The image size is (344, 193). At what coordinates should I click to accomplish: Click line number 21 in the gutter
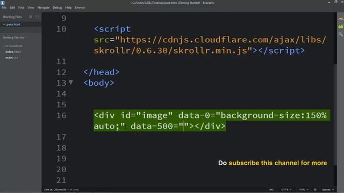click(x=61, y=180)
